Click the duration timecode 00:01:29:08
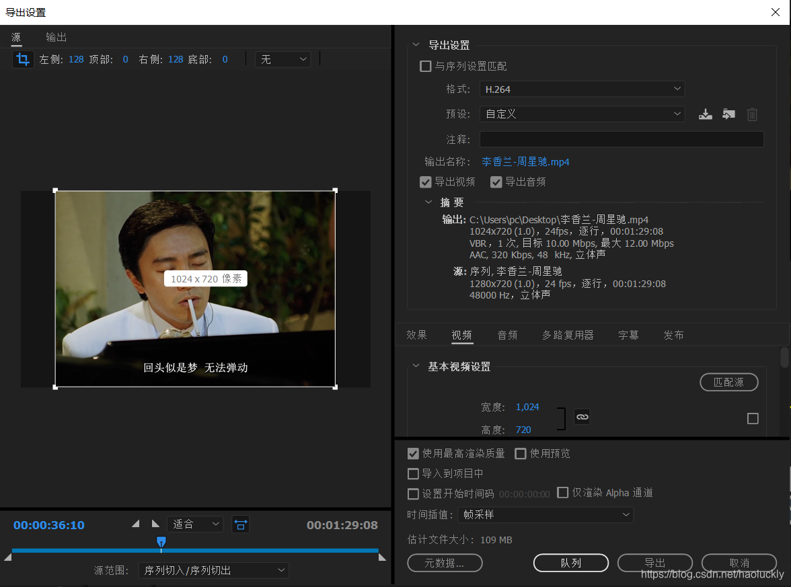This screenshot has height=587, width=791. click(x=342, y=525)
